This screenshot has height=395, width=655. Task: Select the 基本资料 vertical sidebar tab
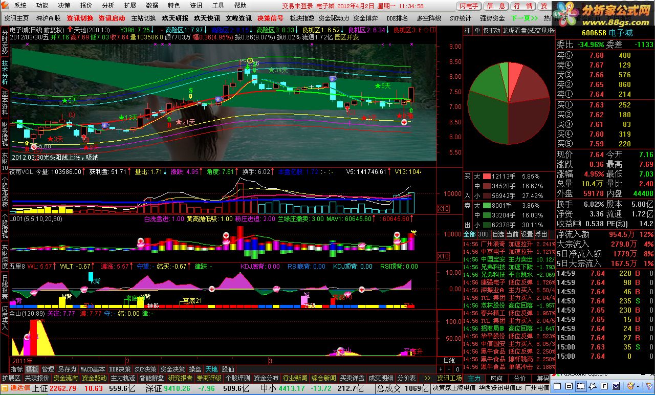[x=5, y=102]
